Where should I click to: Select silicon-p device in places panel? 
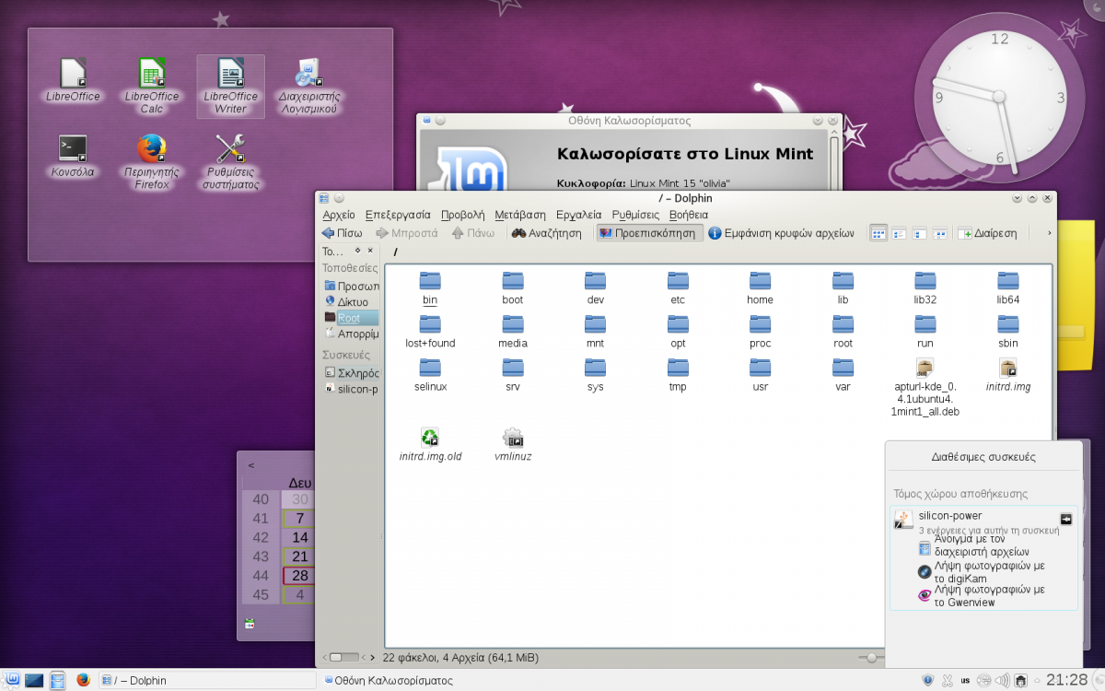click(351, 389)
